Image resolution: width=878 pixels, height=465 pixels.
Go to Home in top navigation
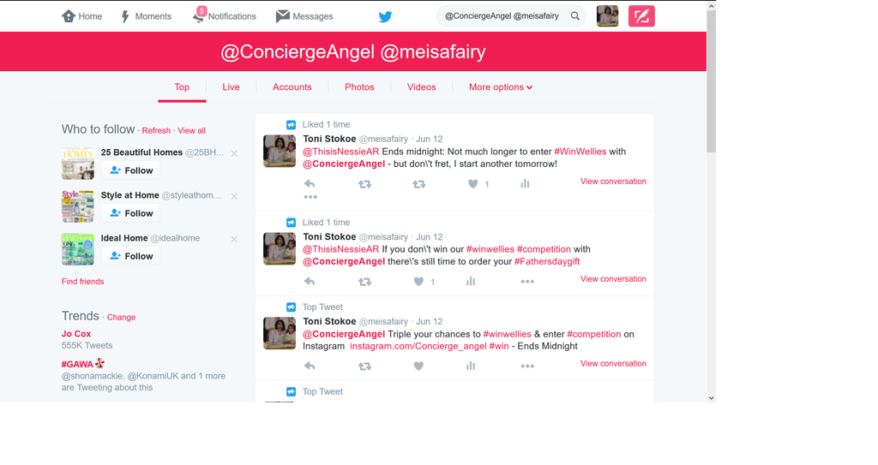tap(81, 16)
